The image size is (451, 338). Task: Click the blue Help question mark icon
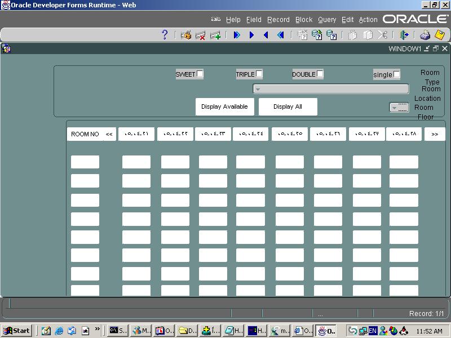(165, 35)
